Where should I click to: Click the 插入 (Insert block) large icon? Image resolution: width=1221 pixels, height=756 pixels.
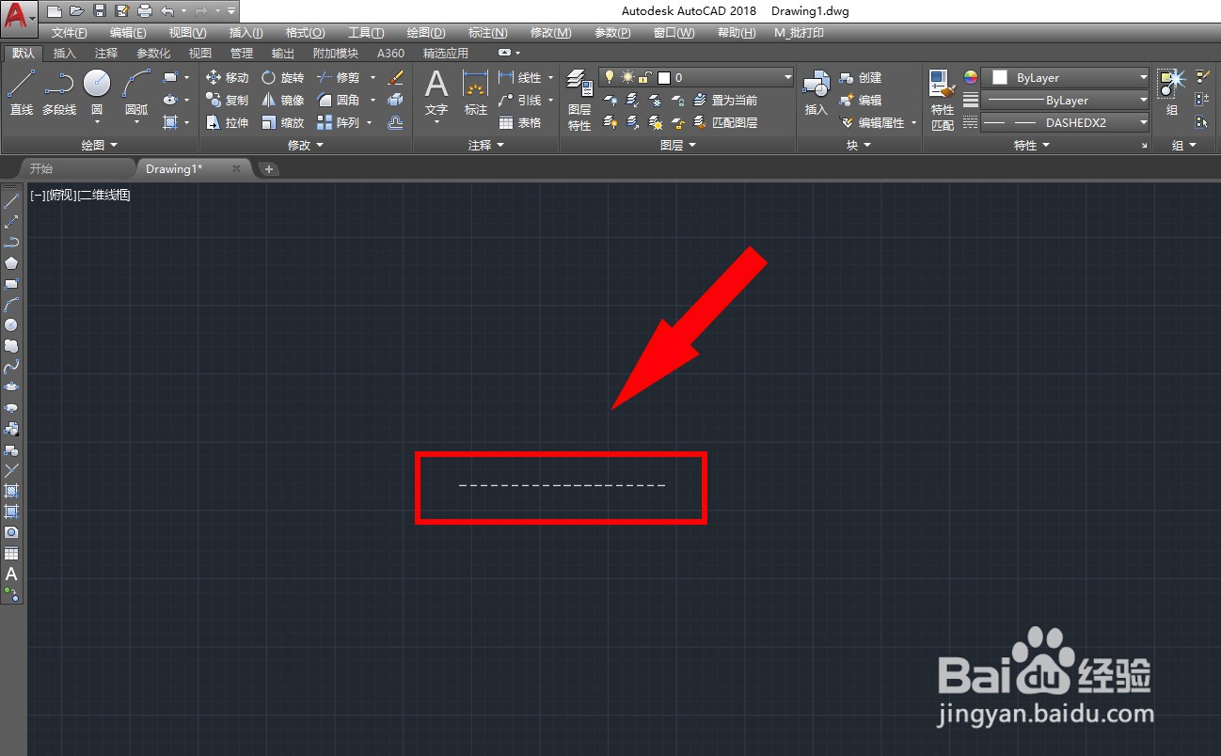point(816,92)
